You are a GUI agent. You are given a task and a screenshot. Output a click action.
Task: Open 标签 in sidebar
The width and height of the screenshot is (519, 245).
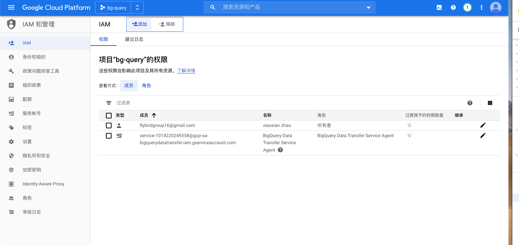click(45, 127)
